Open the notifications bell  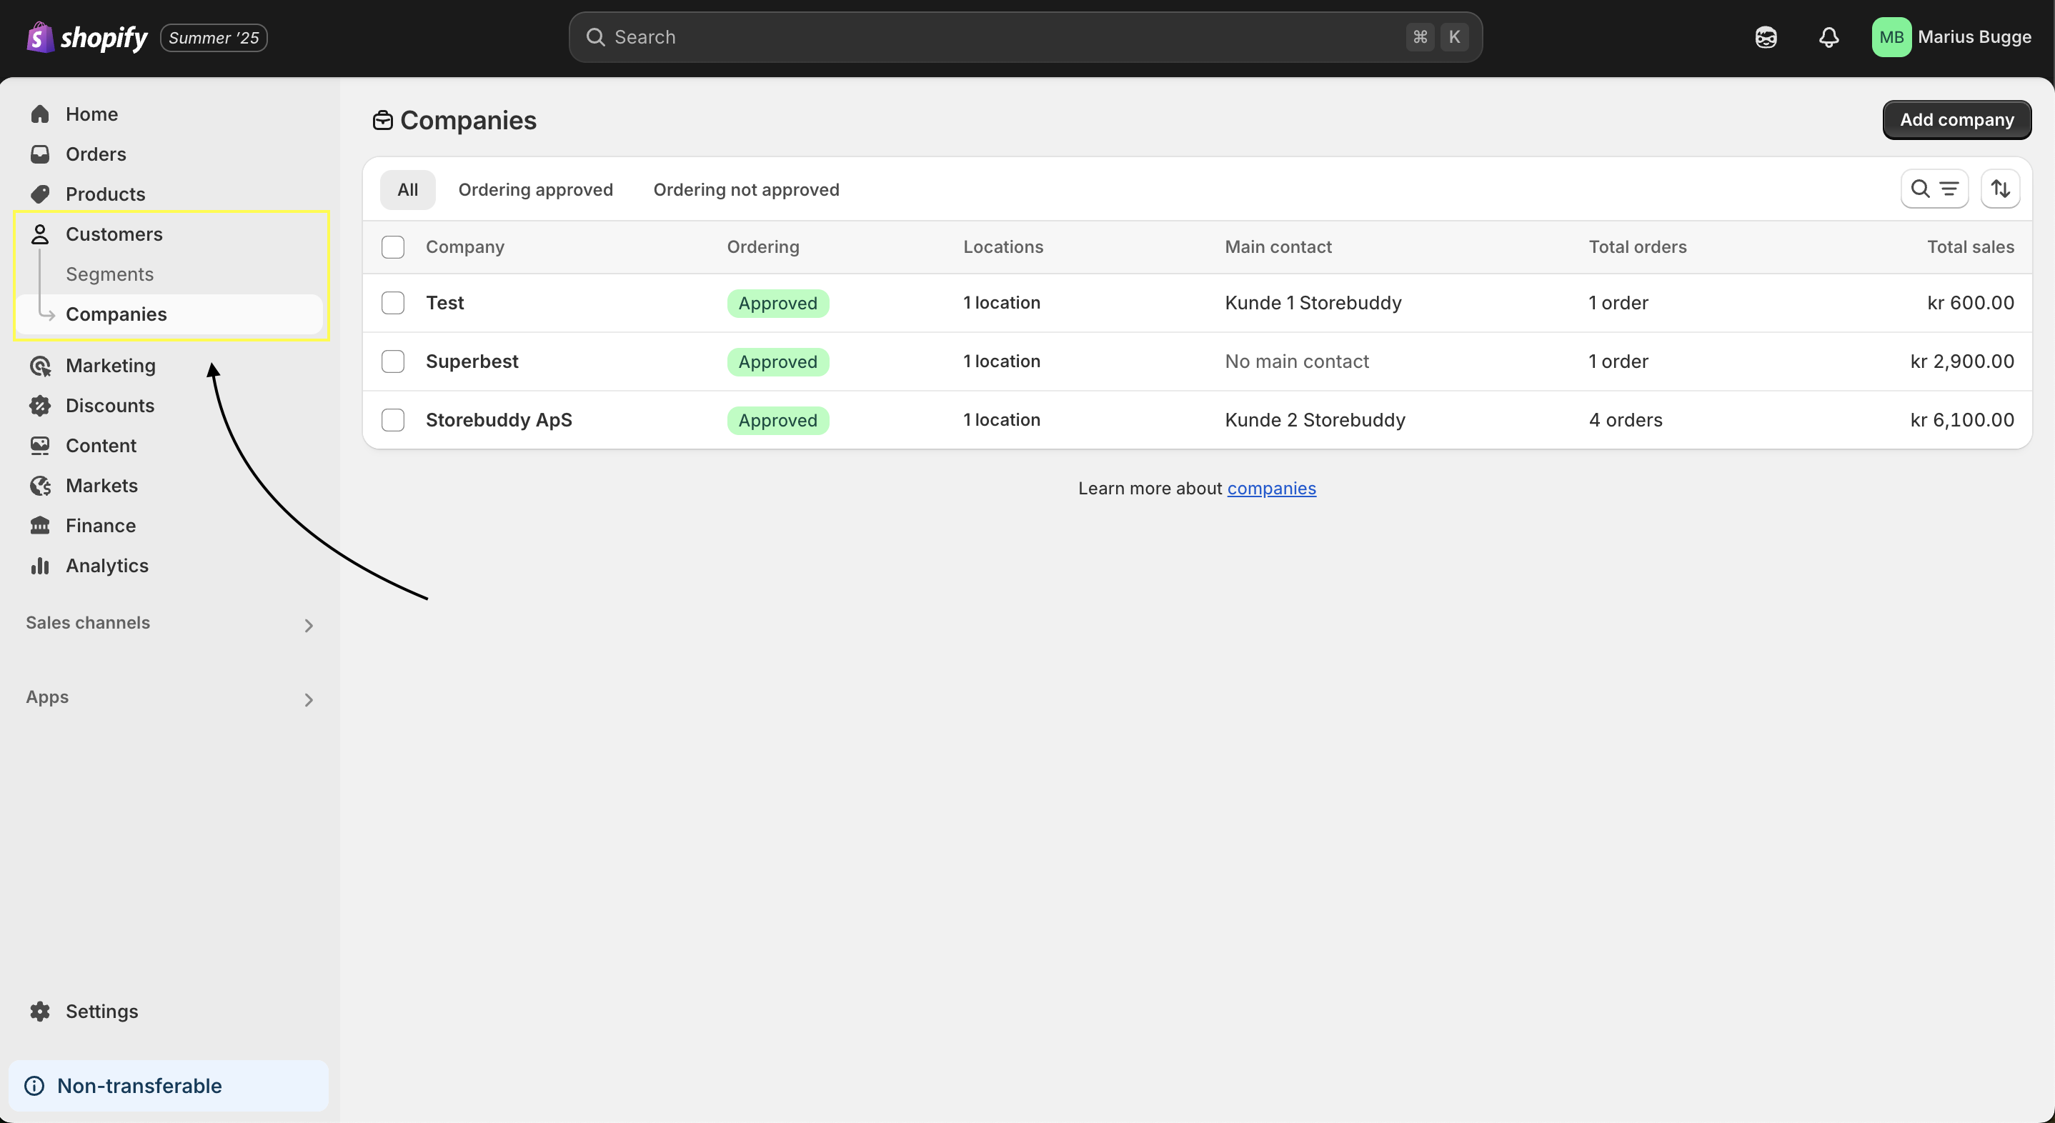coord(1828,37)
